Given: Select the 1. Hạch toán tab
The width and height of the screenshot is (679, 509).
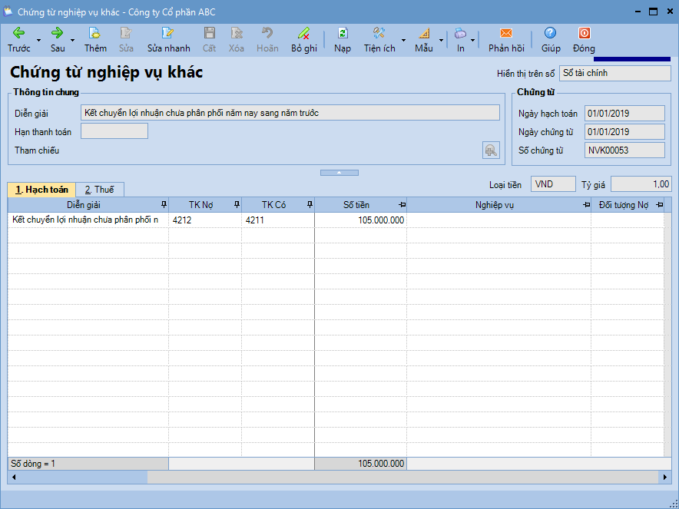Looking at the screenshot, I should coord(41,190).
